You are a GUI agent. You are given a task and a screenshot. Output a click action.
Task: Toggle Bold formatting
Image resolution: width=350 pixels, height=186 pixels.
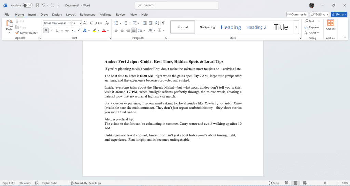pos(46,30)
